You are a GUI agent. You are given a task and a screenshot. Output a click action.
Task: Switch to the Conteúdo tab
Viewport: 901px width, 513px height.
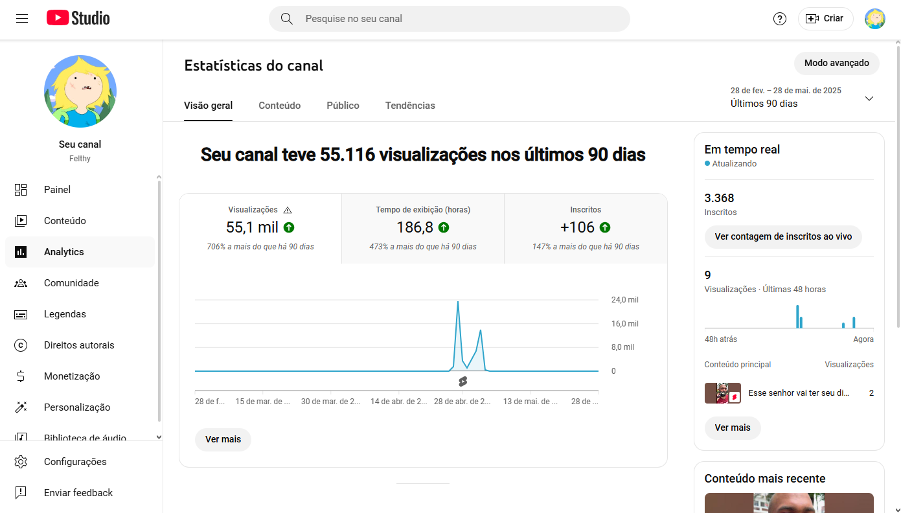tap(280, 106)
